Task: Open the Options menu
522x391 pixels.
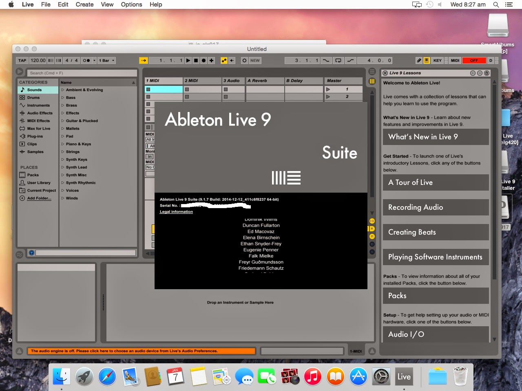Action: tap(131, 4)
